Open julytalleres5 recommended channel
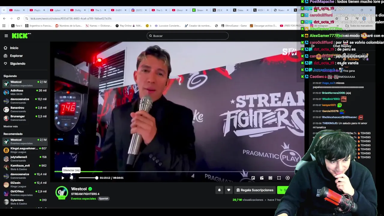This screenshot has width=384, height=216. pos(25,159)
